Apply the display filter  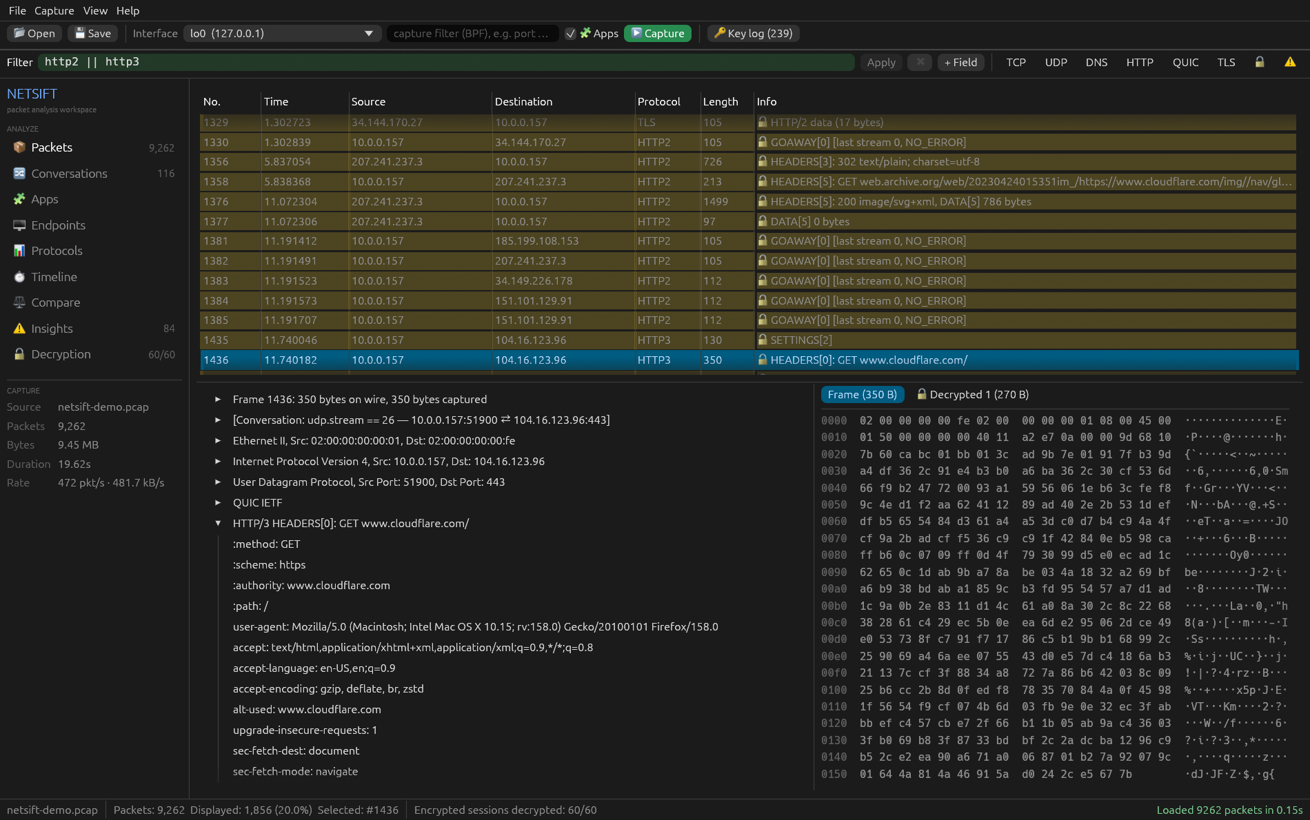tap(881, 62)
